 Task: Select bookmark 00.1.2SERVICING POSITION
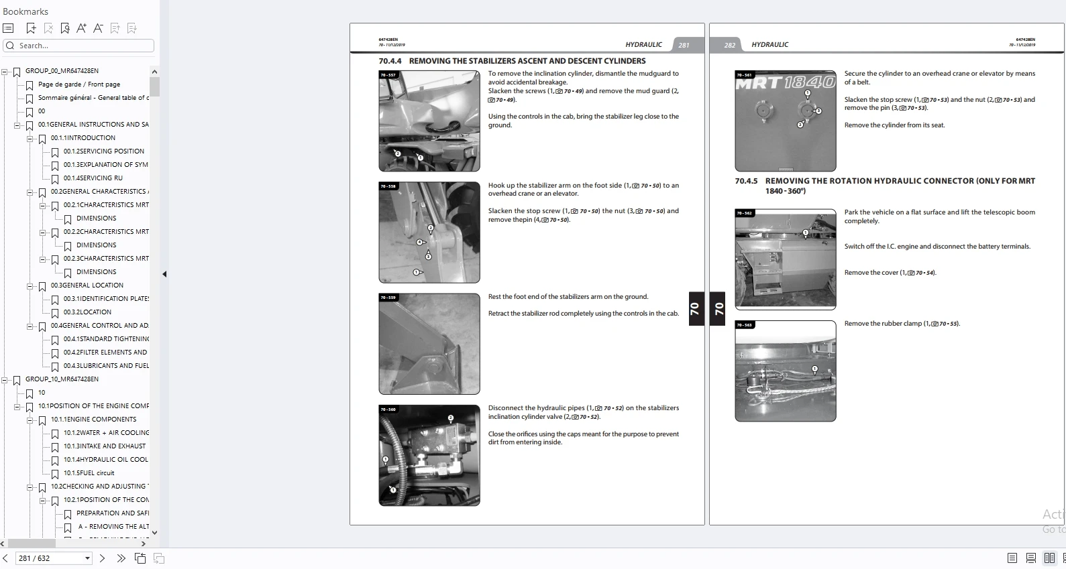tap(104, 151)
